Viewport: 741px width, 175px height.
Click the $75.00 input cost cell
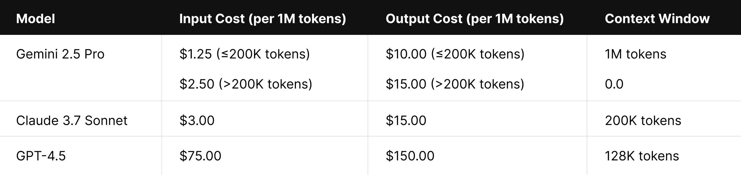point(200,156)
